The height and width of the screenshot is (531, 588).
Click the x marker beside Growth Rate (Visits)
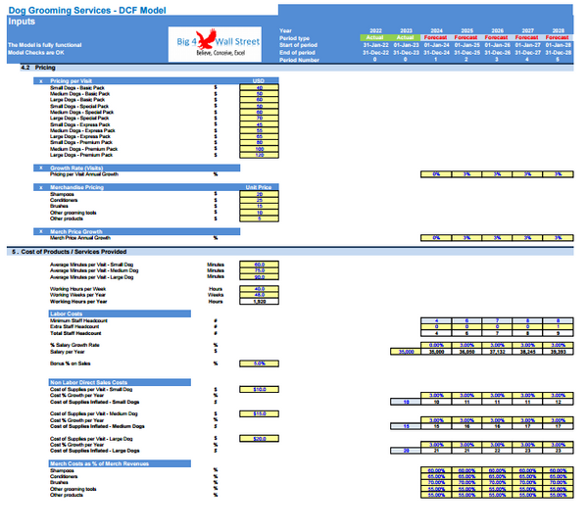(x=40, y=168)
